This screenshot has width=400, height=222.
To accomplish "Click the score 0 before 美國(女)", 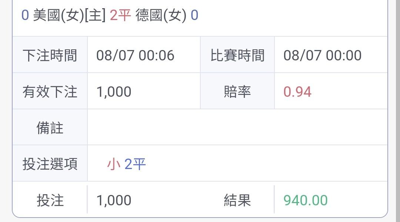I will point(25,16).
